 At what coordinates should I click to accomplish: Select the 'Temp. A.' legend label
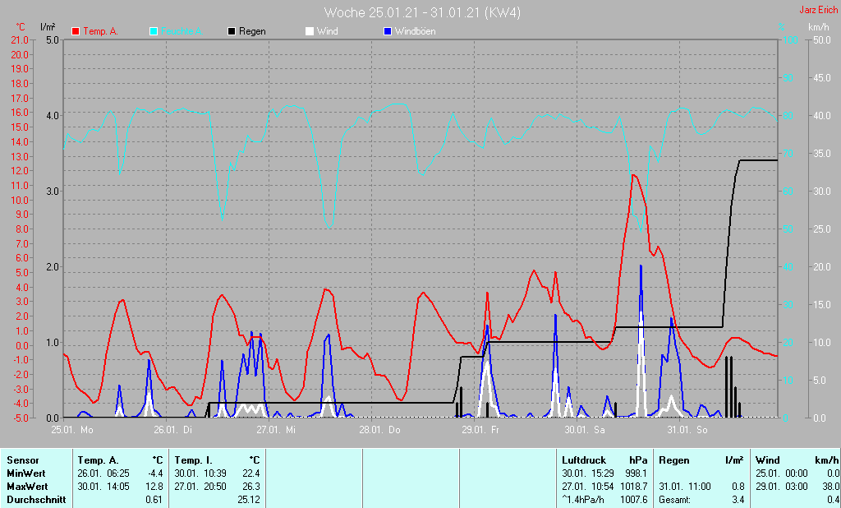[x=100, y=31]
